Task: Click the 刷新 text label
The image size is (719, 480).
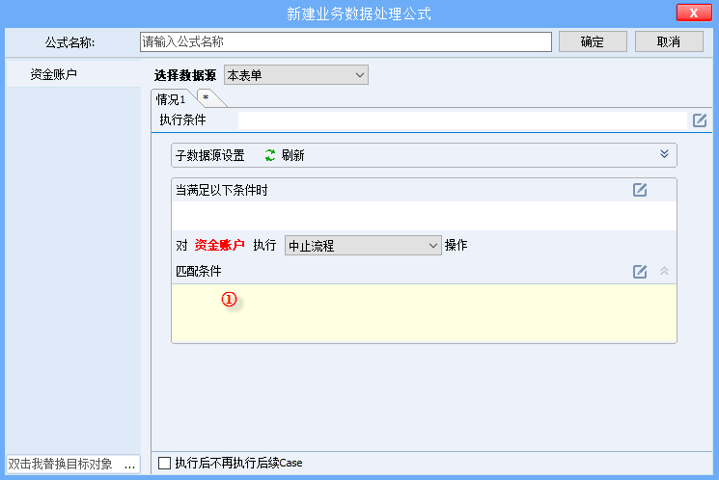Action: (x=293, y=155)
